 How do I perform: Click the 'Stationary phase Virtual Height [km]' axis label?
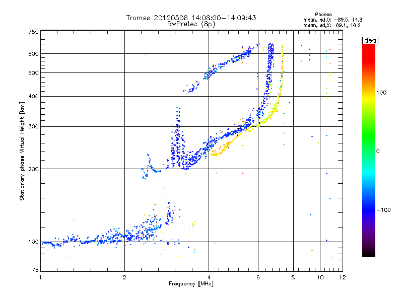pyautogui.click(x=22, y=151)
